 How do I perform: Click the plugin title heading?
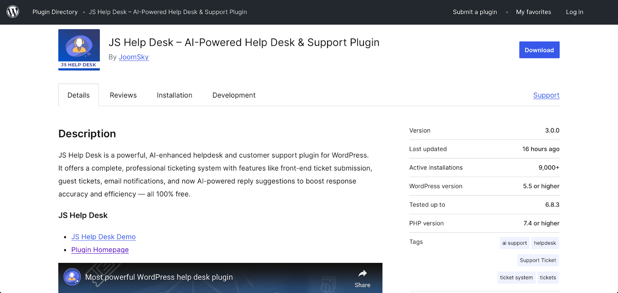pos(244,42)
